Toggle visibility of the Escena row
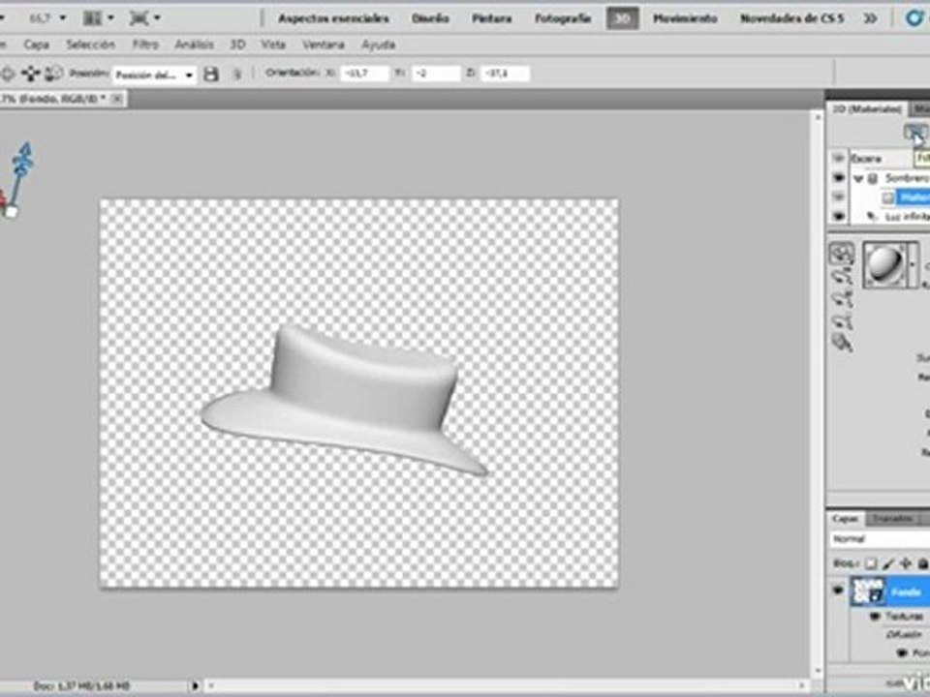The image size is (930, 697). click(x=838, y=158)
